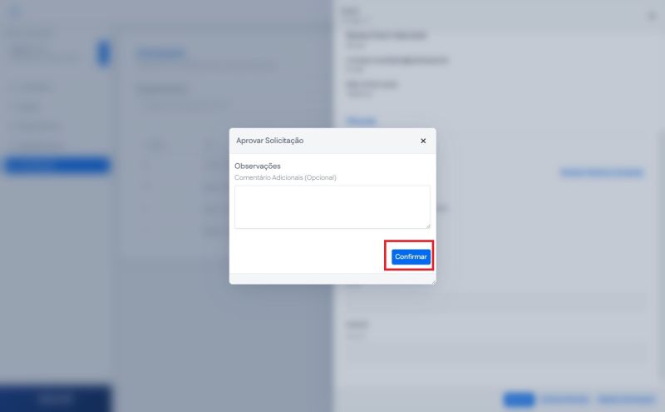
Task: Click the blurred close icon of the side panel
Action: 652,16
